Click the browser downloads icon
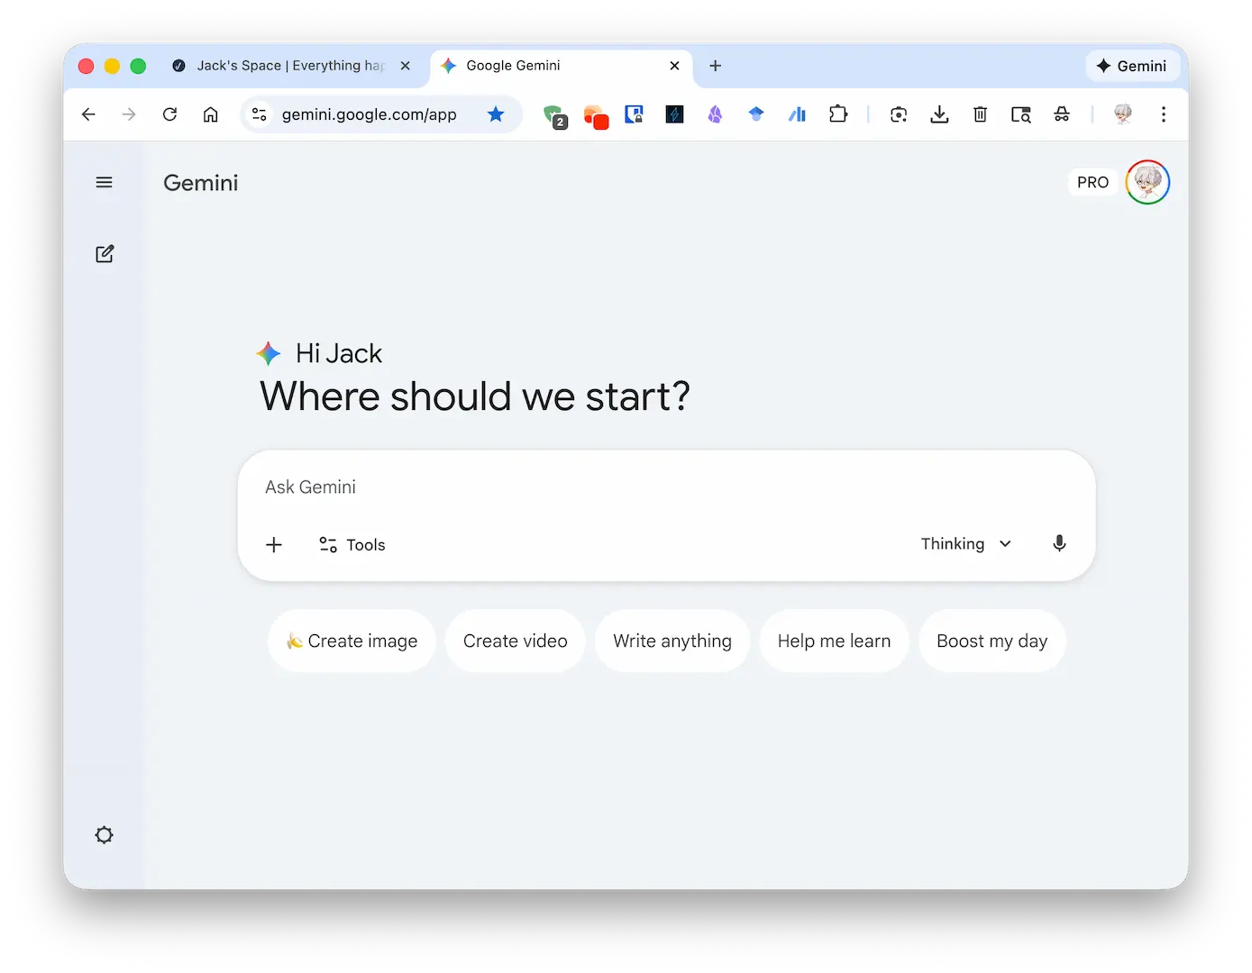The width and height of the screenshot is (1252, 973). 939,114
